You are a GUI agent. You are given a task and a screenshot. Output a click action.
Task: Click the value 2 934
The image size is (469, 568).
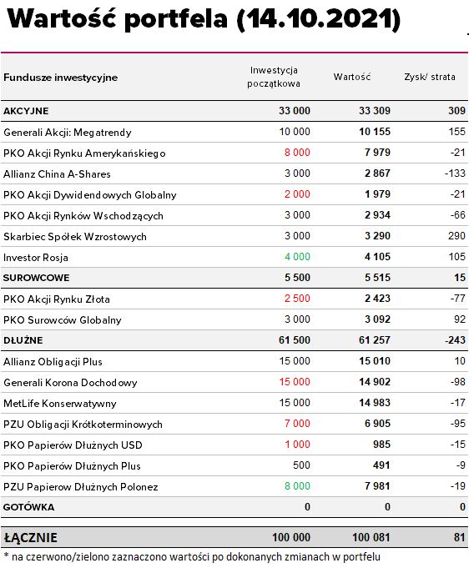[x=377, y=215]
